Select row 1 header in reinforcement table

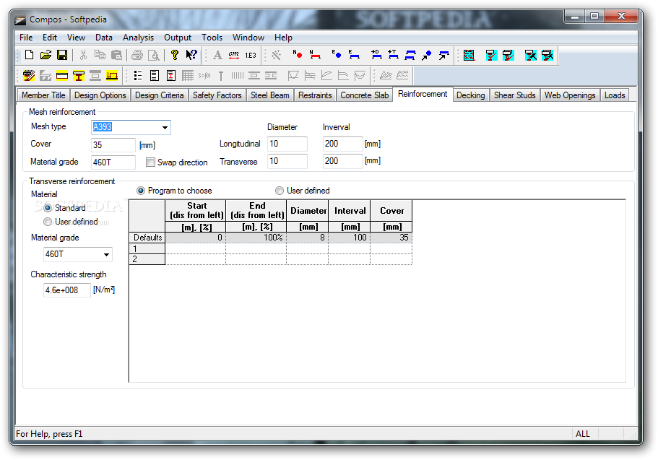(x=147, y=248)
